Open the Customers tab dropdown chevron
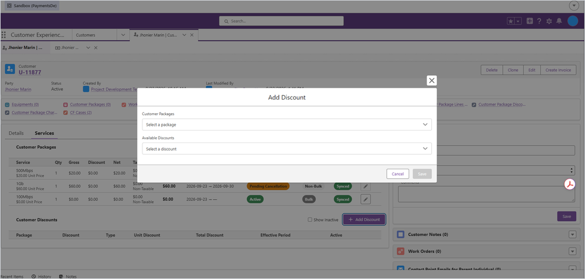The height and width of the screenshot is (279, 585). tap(123, 35)
